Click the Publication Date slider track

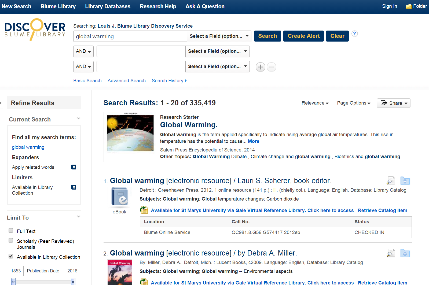coord(43,282)
